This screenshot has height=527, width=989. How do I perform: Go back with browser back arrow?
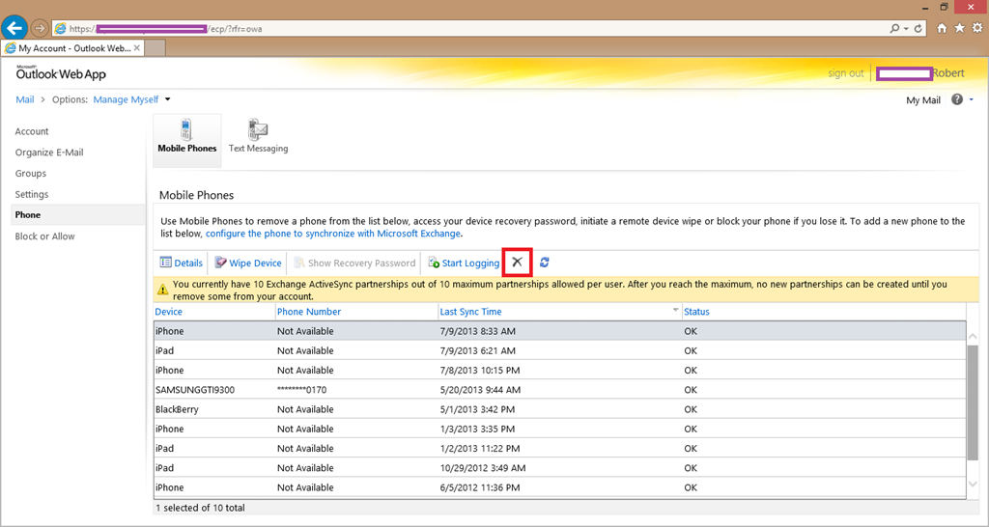(x=14, y=28)
